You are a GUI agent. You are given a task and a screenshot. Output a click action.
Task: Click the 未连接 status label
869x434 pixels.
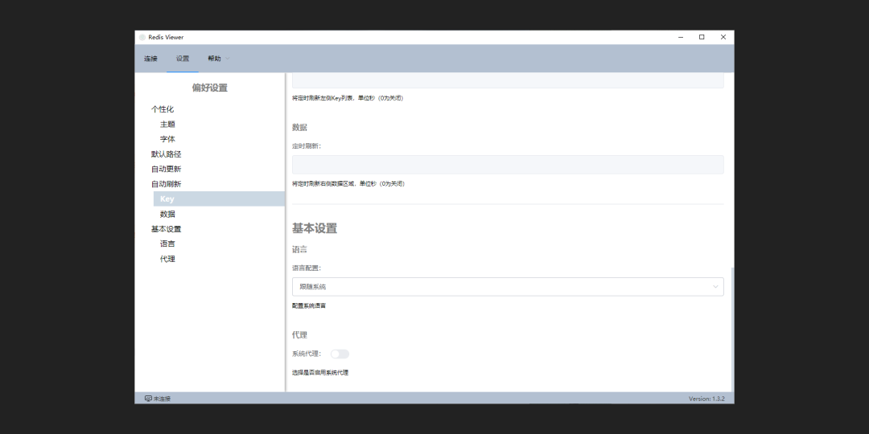coord(162,399)
